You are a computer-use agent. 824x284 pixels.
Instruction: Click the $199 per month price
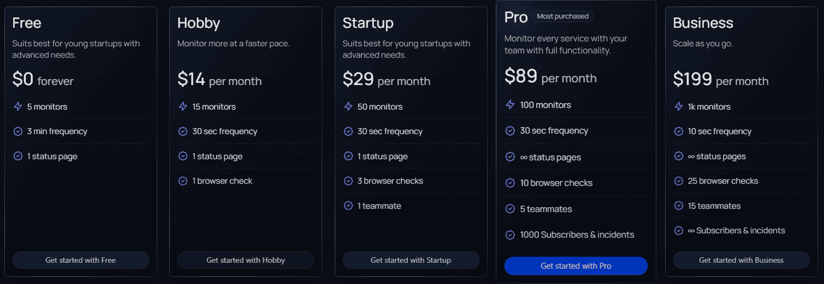tap(720, 80)
